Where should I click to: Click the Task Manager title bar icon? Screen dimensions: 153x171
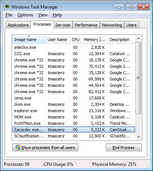7,7
